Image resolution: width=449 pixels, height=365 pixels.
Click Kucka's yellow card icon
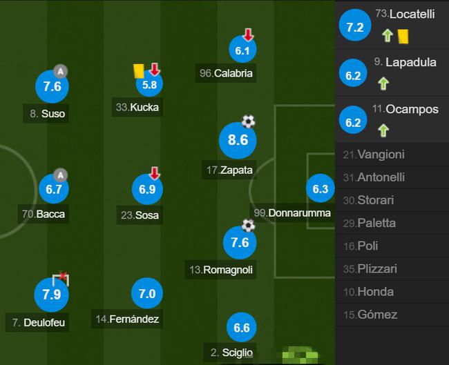point(139,70)
